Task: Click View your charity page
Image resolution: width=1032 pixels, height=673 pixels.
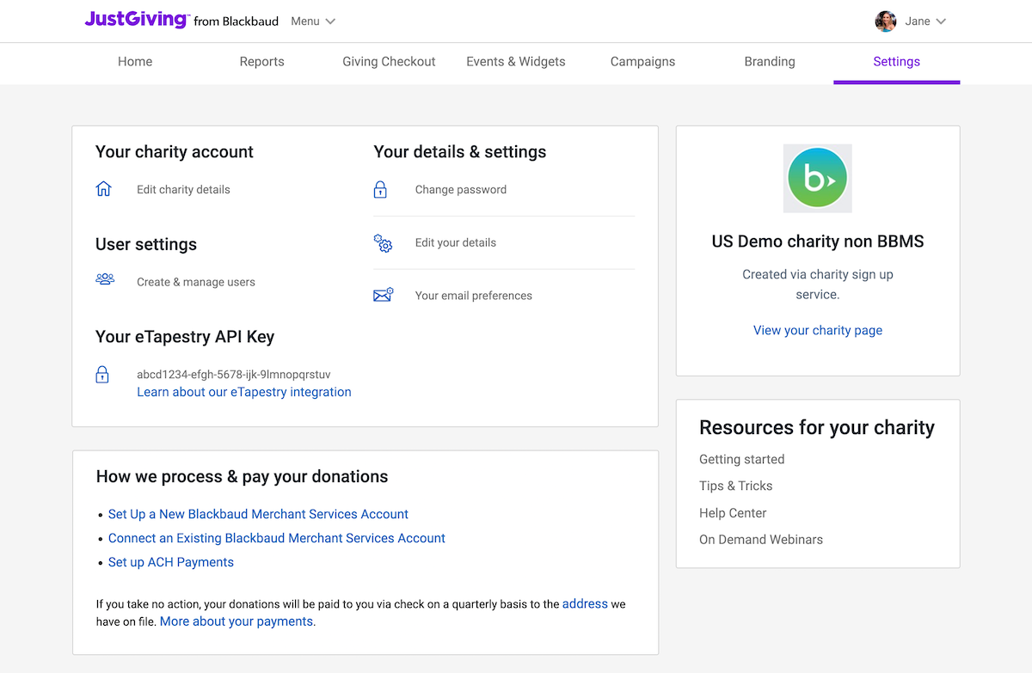Action: pos(818,330)
